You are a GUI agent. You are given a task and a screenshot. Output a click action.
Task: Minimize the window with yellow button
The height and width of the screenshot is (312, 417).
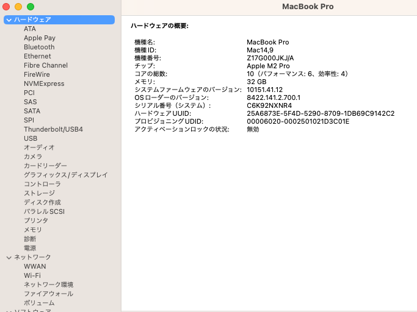click(x=18, y=7)
